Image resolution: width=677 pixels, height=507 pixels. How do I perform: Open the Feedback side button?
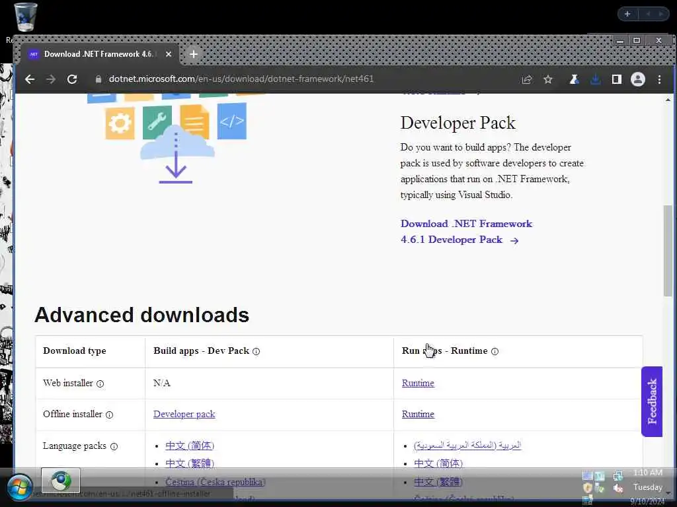point(652,401)
